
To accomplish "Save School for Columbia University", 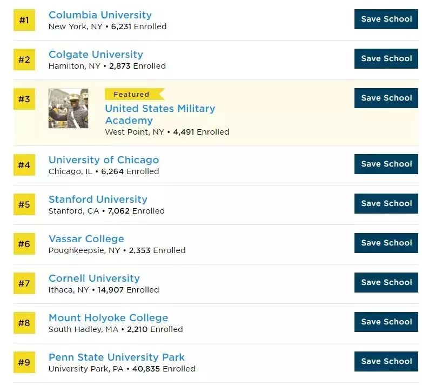I will [386, 19].
